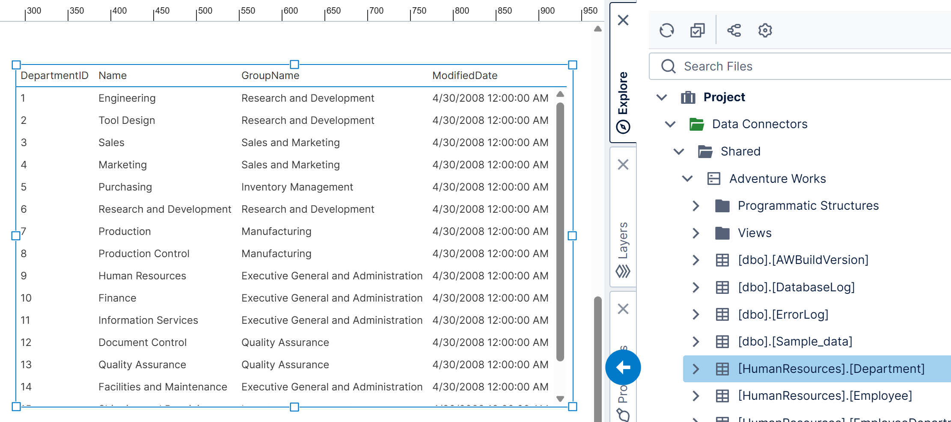Select the Views folder in the tree
The image size is (951, 422).
pos(755,233)
